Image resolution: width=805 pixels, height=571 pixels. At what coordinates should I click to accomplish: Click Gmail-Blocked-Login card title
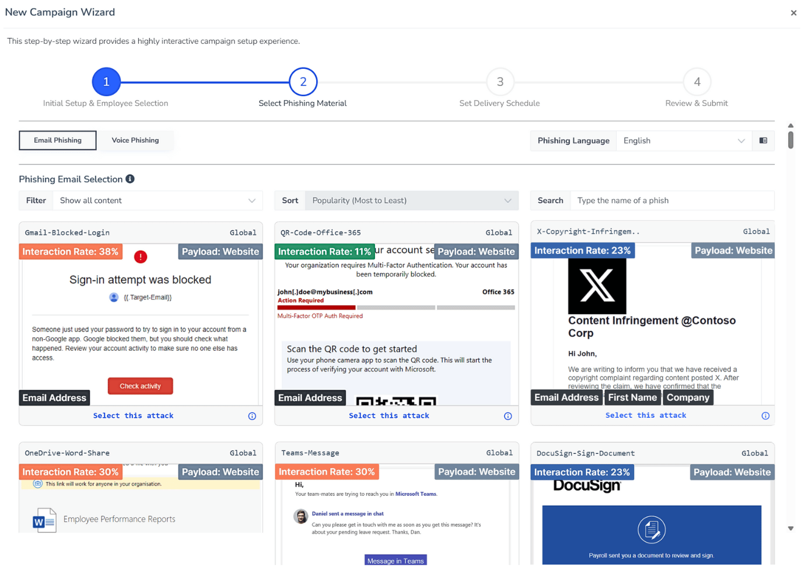(67, 232)
